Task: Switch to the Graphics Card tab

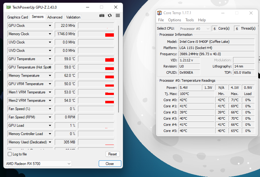Action: [x=18, y=17]
